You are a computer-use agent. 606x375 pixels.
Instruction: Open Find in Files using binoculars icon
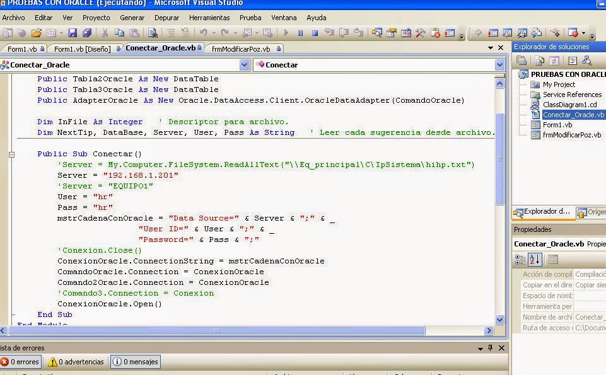(x=153, y=33)
